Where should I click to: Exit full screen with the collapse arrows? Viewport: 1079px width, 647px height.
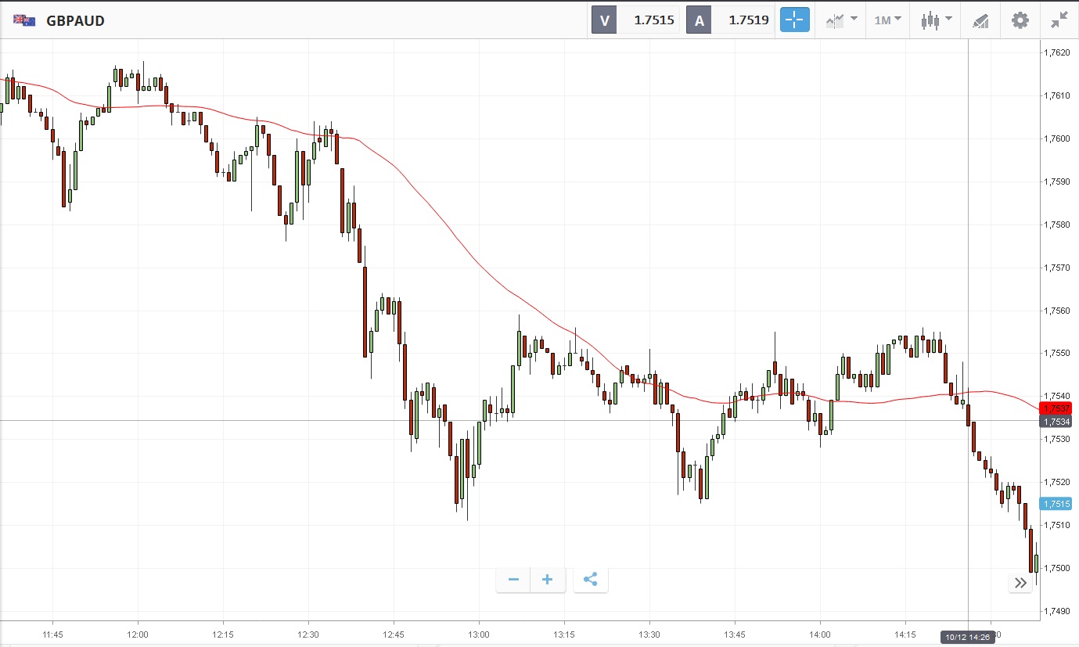click(x=1059, y=20)
